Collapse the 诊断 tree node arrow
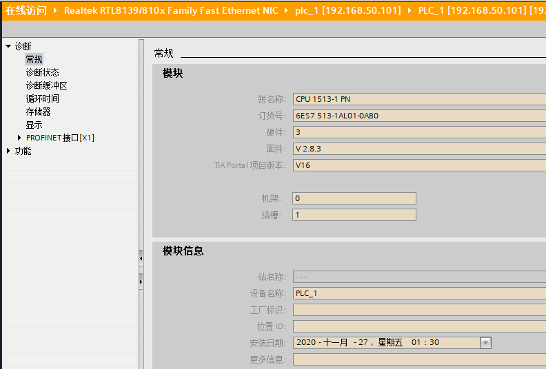 pyautogui.click(x=8, y=46)
